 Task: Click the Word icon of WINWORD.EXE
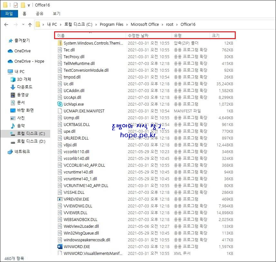tap(60, 246)
